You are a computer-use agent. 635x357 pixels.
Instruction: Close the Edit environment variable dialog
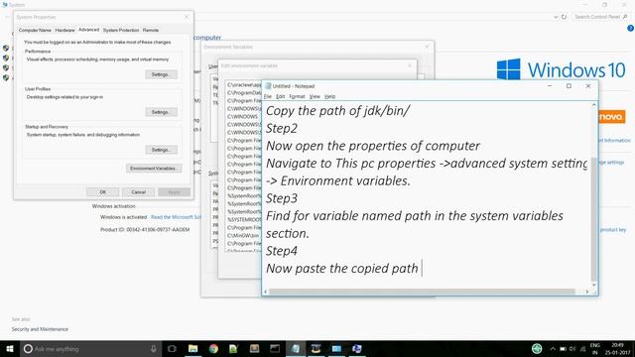tap(410, 65)
